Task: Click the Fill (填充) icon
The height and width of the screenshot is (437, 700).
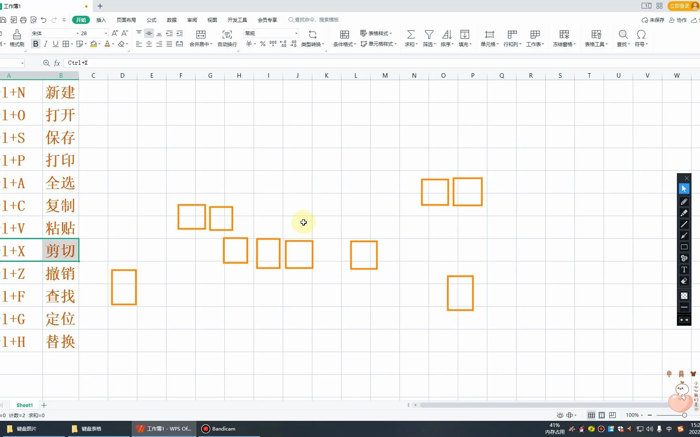Action: click(465, 34)
